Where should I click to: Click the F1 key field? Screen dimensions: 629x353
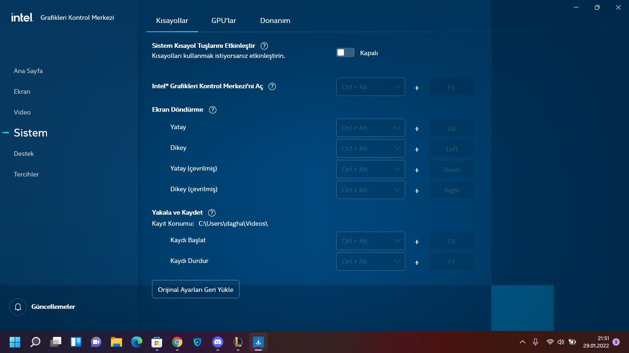point(452,87)
